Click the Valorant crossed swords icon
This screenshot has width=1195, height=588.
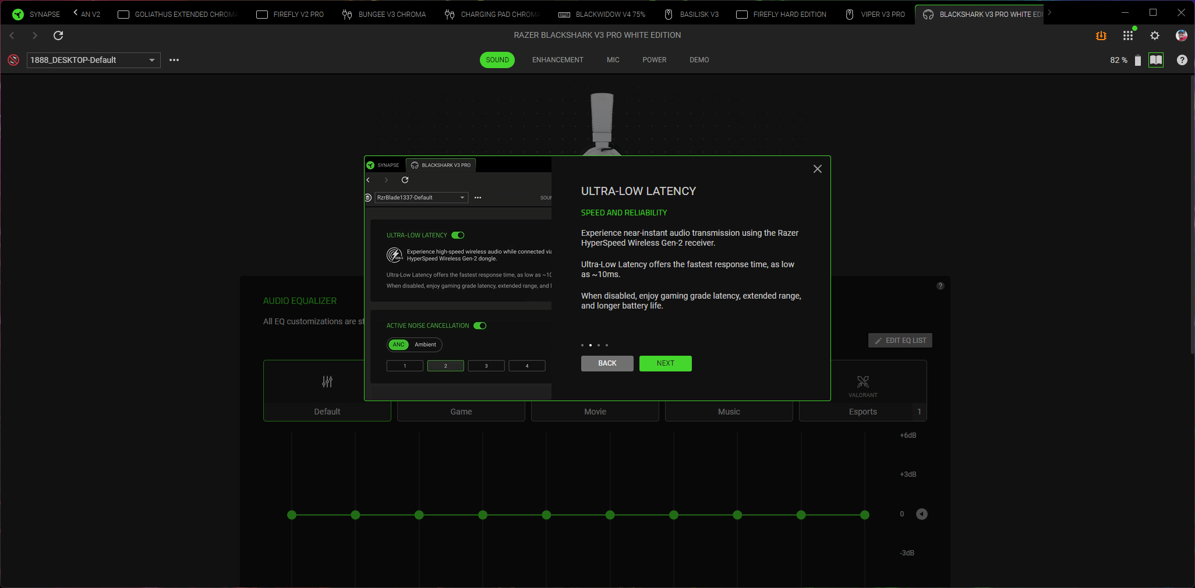[863, 382]
